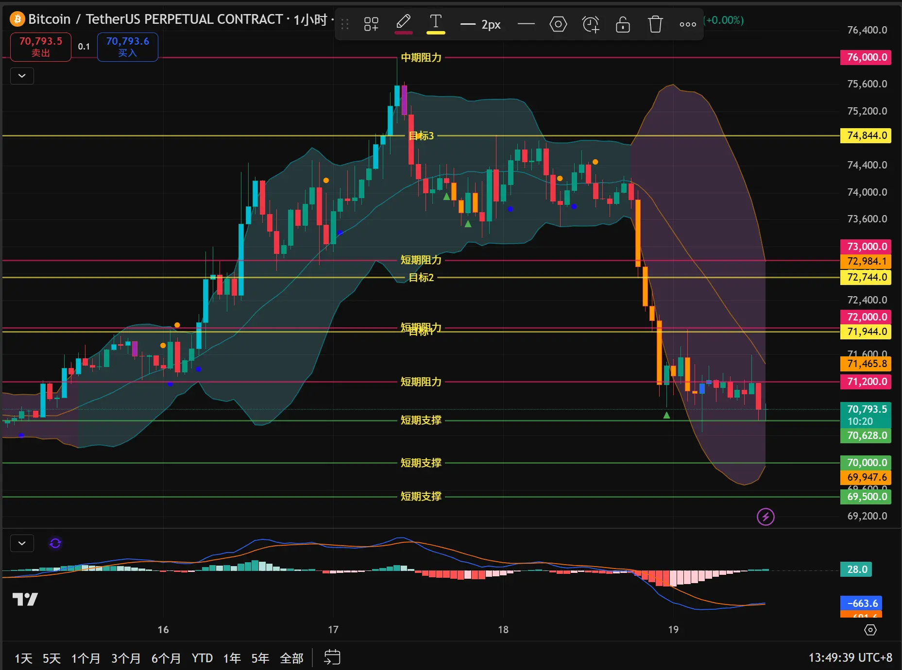Open the chart scale settings icon
Viewport: 902px width, 670px height.
870,630
